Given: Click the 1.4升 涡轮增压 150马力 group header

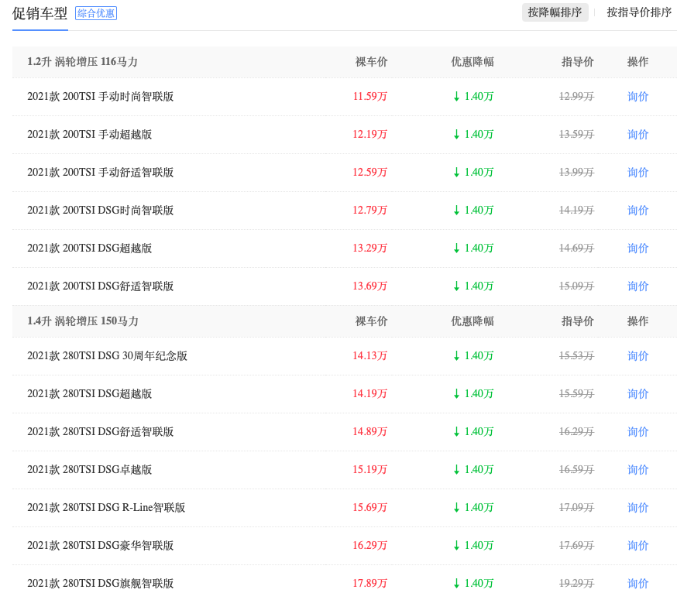Looking at the screenshot, I should (x=82, y=321).
